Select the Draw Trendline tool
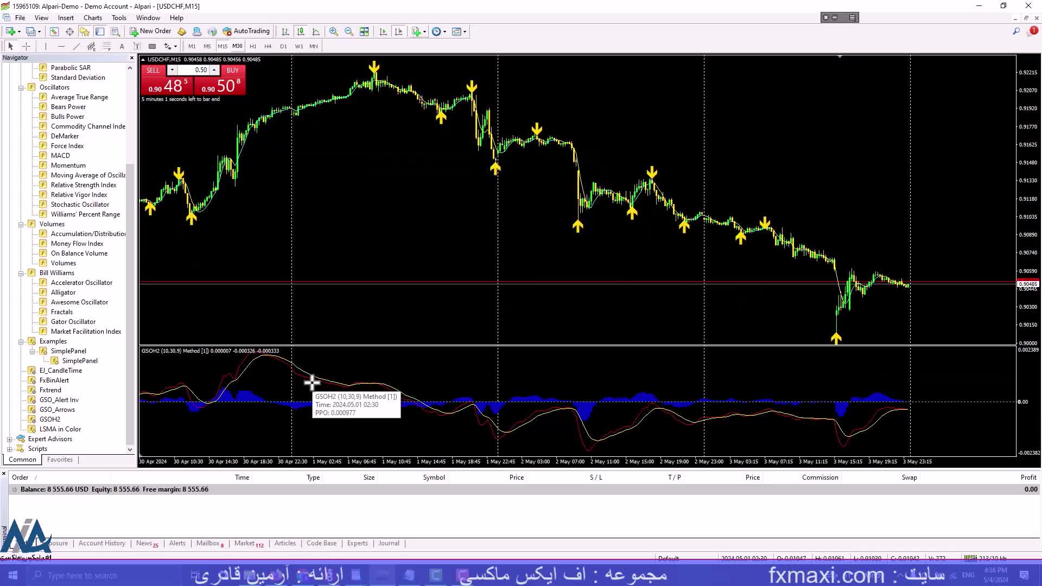Image resolution: width=1042 pixels, height=586 pixels. [x=76, y=46]
